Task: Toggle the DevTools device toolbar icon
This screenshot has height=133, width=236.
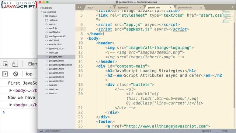Action: point(15,64)
